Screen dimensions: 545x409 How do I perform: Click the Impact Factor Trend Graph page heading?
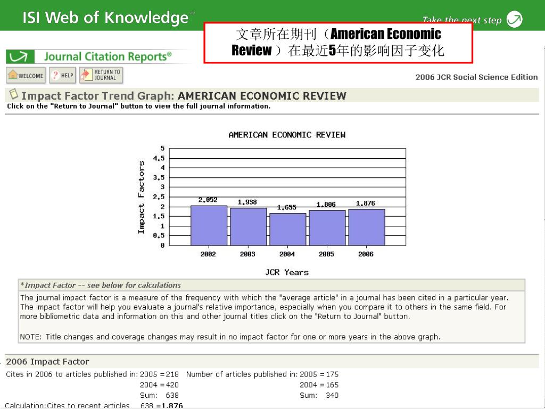[184, 96]
